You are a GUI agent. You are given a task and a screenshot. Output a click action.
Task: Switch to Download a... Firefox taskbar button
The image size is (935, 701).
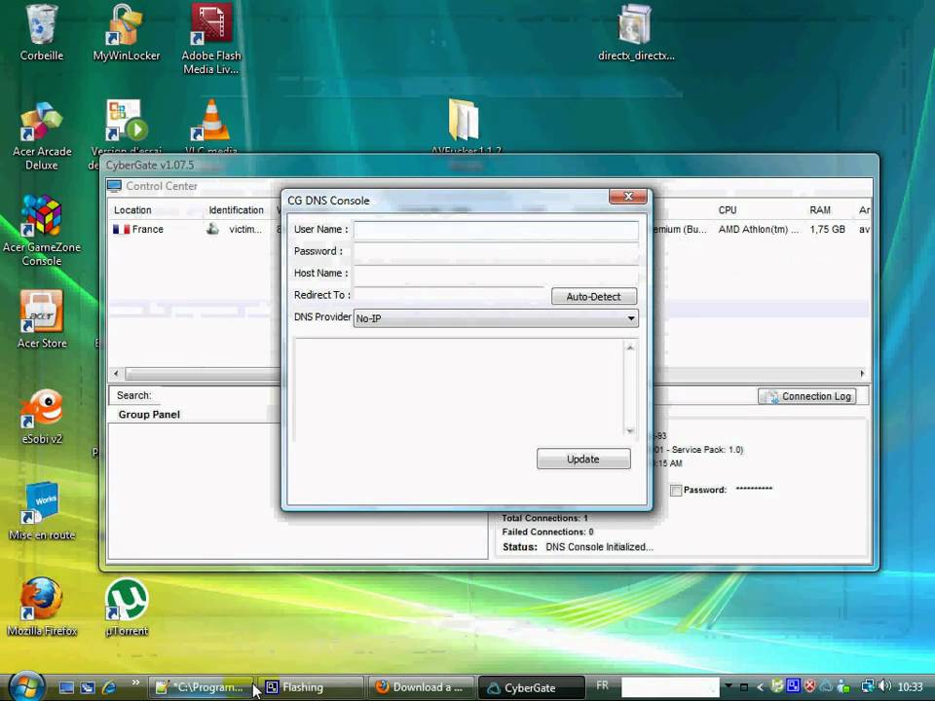[x=421, y=687]
